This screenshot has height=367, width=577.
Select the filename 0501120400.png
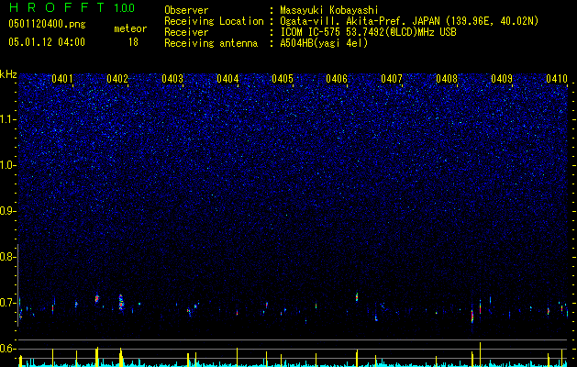tap(47, 25)
